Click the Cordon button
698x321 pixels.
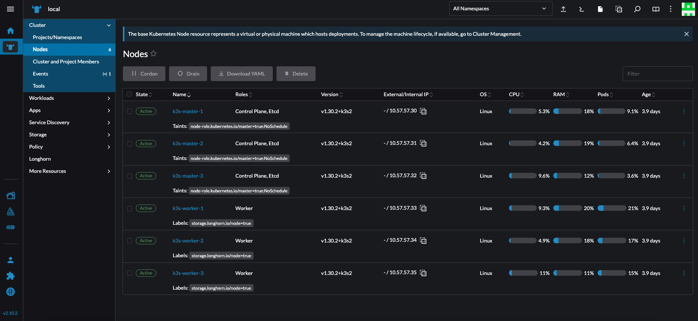tap(144, 74)
